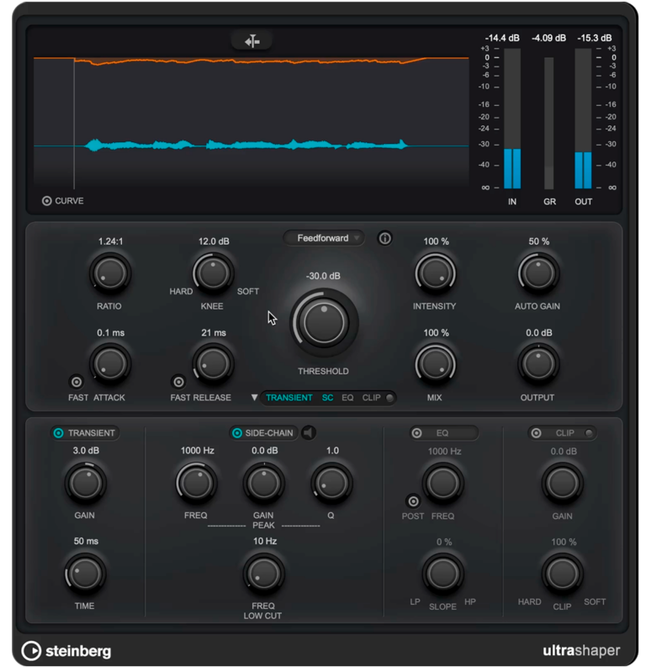Click the blue waveform in the display
The width and height of the screenshot is (646, 672).
[246, 146]
